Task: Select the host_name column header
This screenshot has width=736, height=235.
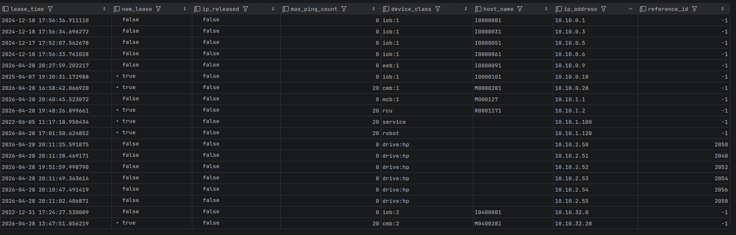Action: [498, 9]
